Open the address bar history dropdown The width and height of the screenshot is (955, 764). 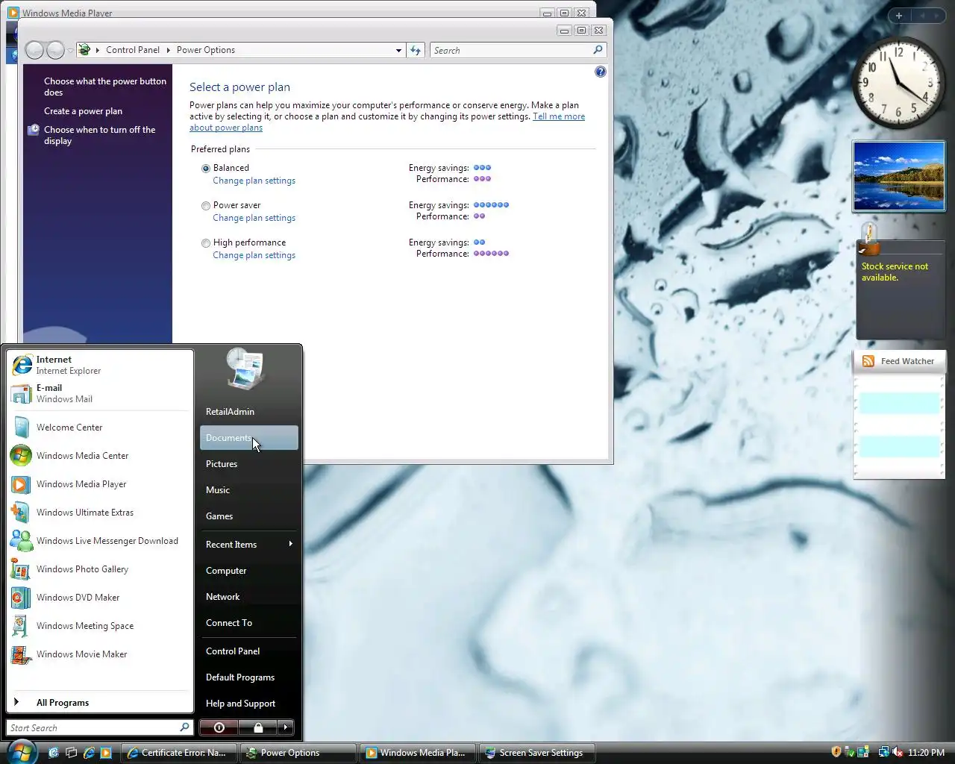point(398,50)
